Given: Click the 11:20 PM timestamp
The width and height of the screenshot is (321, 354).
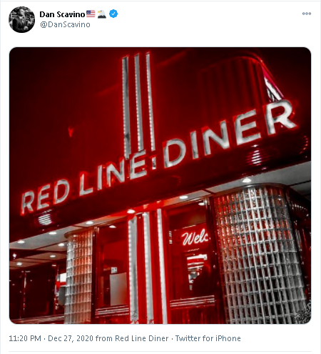Looking at the screenshot, I should (25, 338).
